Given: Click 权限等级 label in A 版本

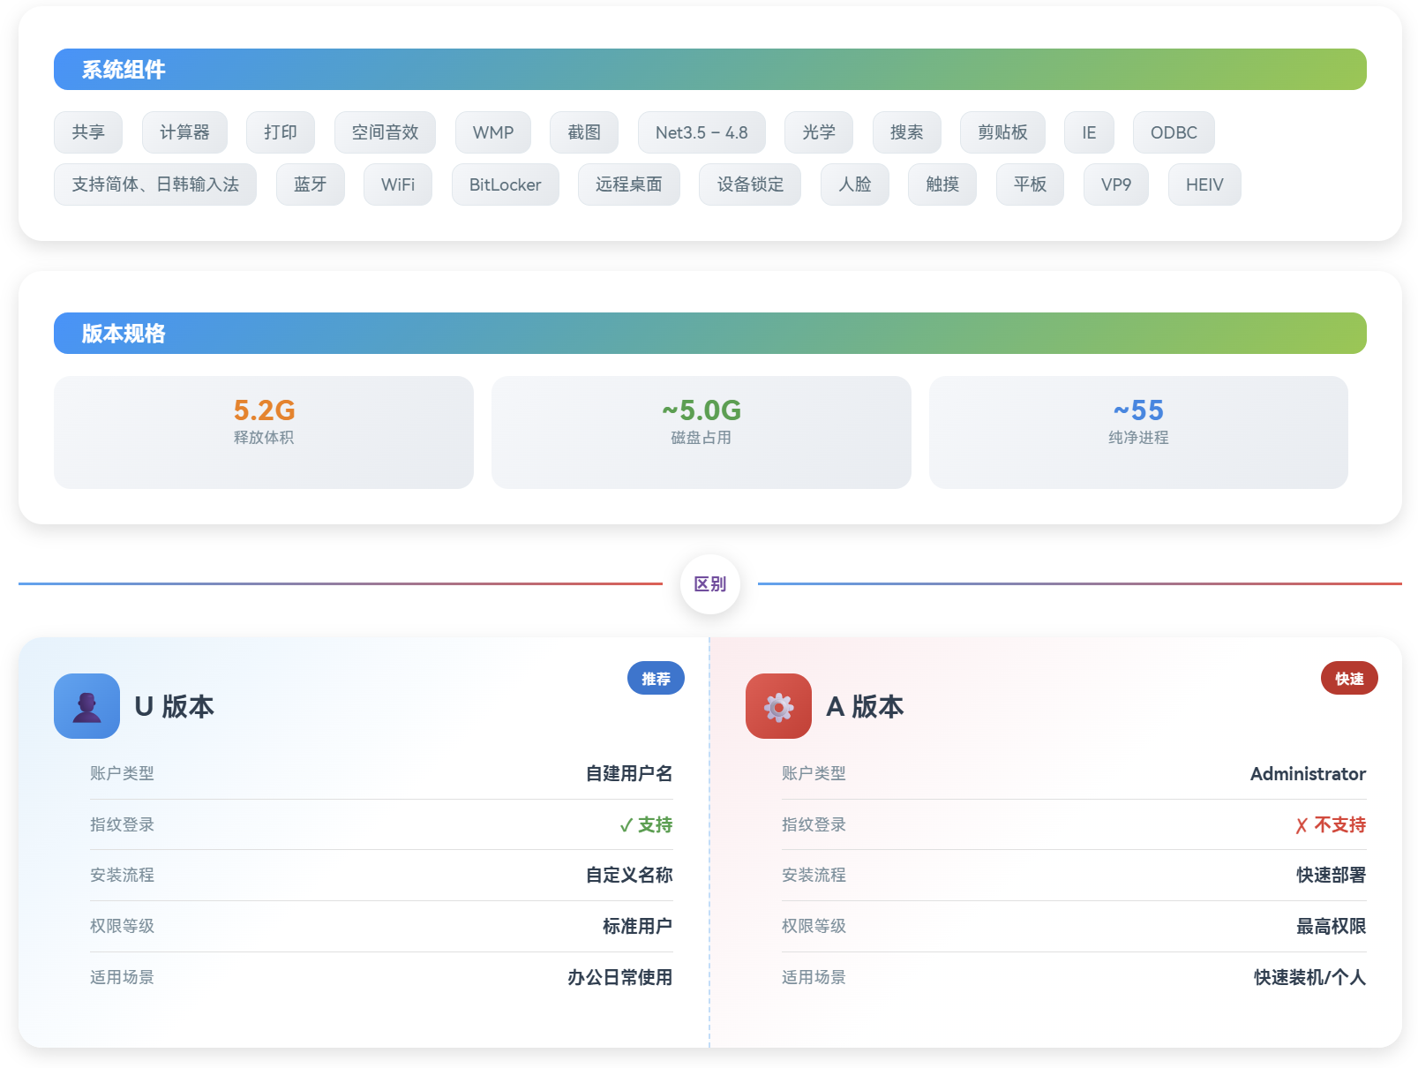Looking at the screenshot, I should click(814, 926).
